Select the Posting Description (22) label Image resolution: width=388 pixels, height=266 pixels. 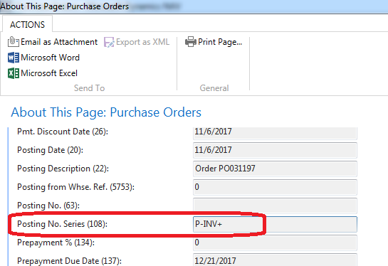(63, 169)
